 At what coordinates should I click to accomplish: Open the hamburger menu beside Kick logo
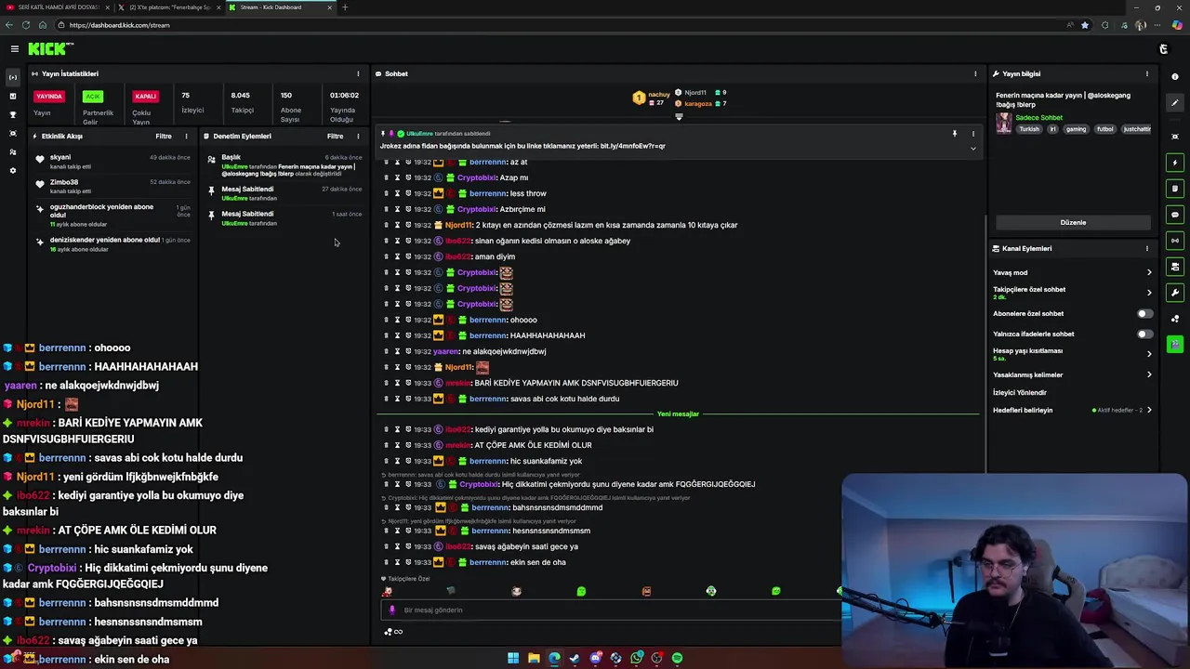click(15, 48)
